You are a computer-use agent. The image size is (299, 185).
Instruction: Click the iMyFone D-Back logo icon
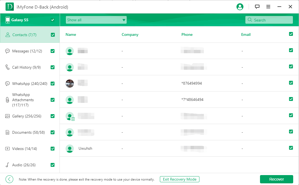[9, 7]
